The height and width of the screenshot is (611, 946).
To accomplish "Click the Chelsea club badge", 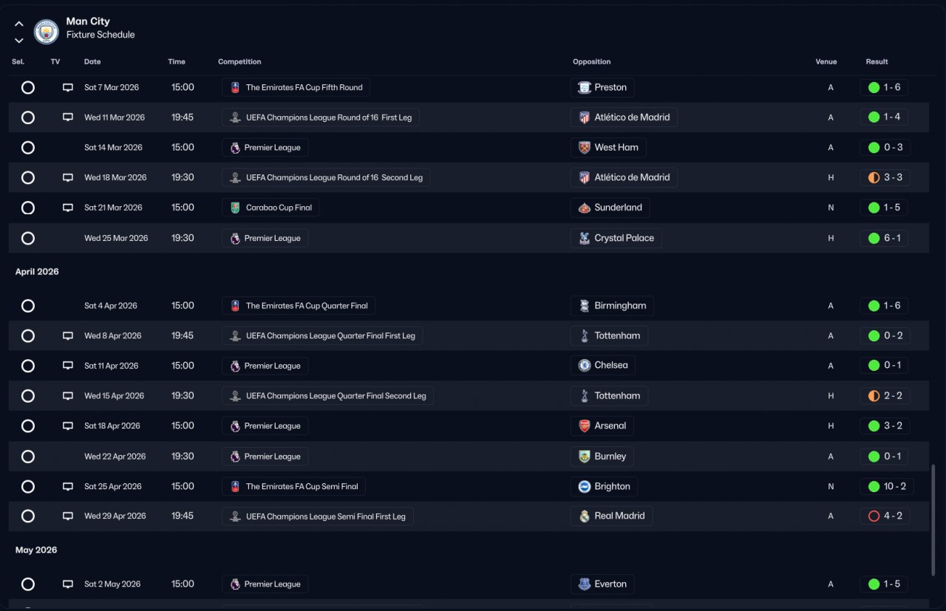I will click(x=585, y=366).
